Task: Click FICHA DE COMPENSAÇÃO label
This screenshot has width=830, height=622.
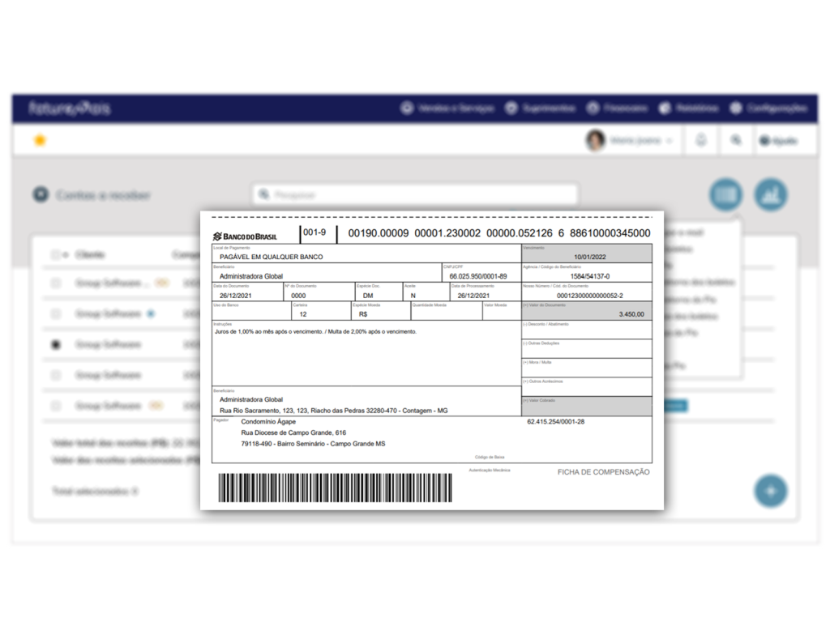Action: tap(603, 472)
